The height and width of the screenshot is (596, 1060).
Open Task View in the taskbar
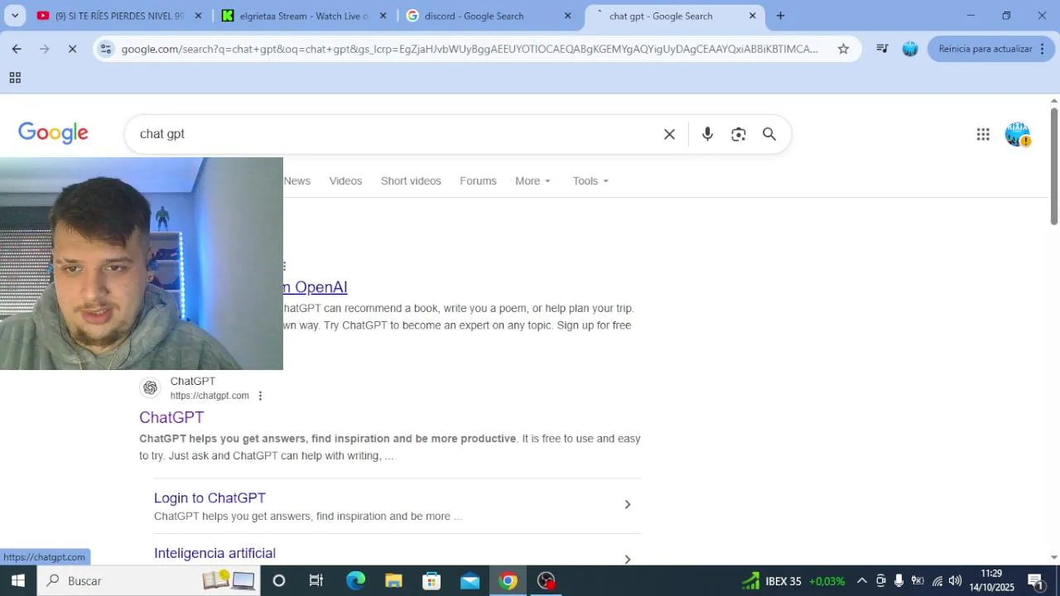pos(316,580)
